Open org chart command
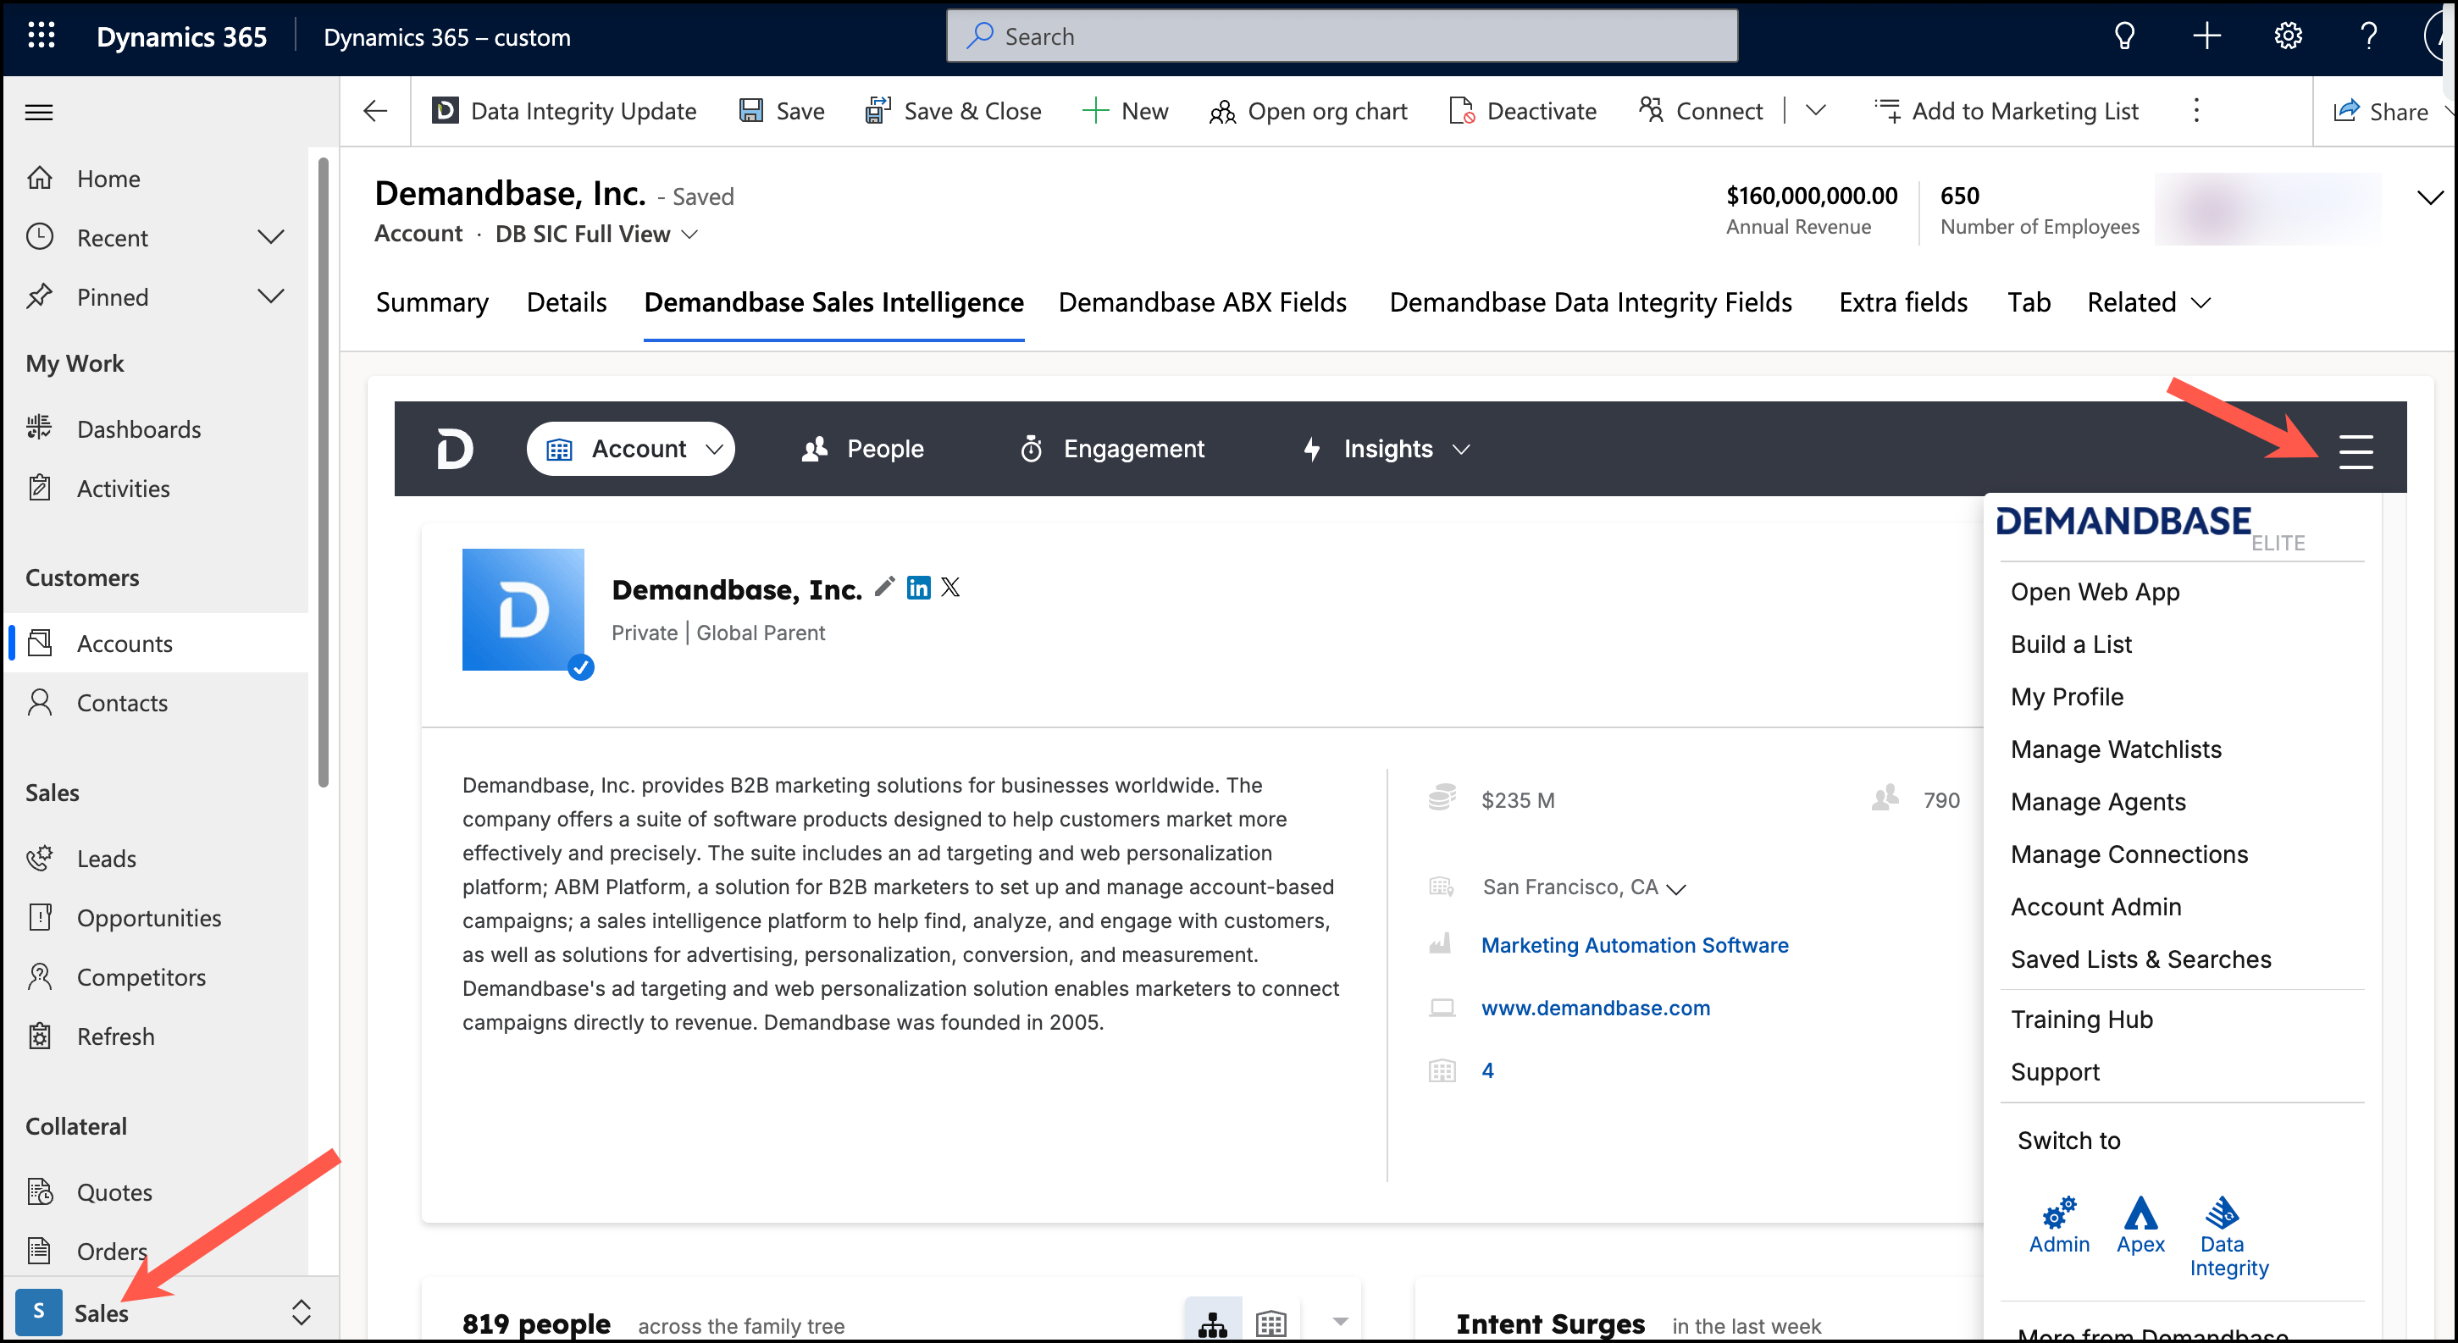 (1307, 111)
